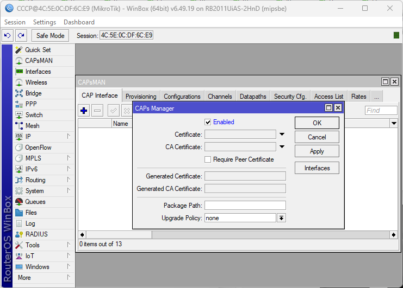
Task: Open the Log sidebar entry
Action: (x=44, y=223)
